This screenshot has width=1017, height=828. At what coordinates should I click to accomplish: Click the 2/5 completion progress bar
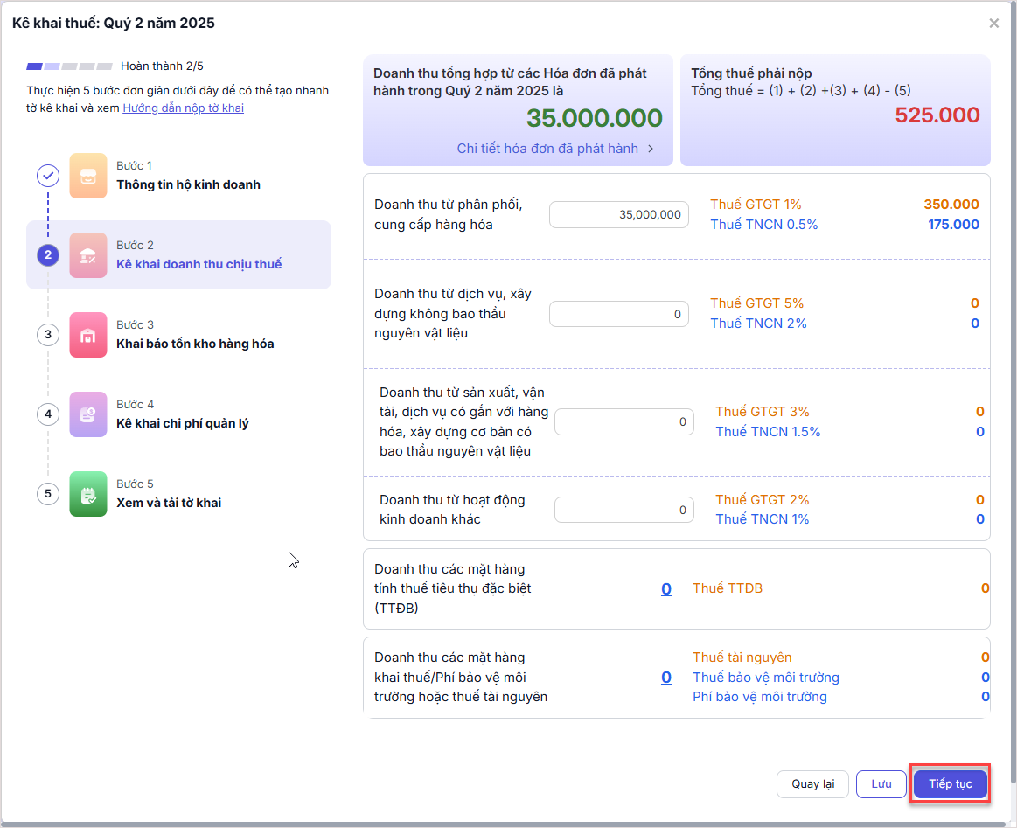[x=69, y=66]
